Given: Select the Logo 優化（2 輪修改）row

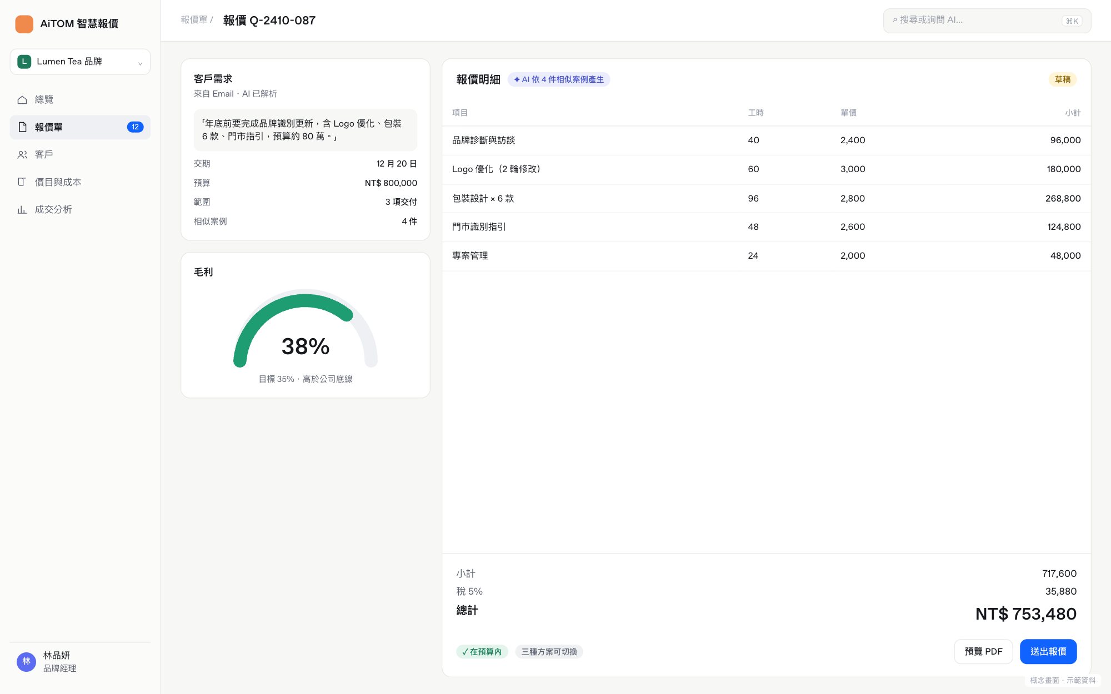Looking at the screenshot, I should coord(767,169).
